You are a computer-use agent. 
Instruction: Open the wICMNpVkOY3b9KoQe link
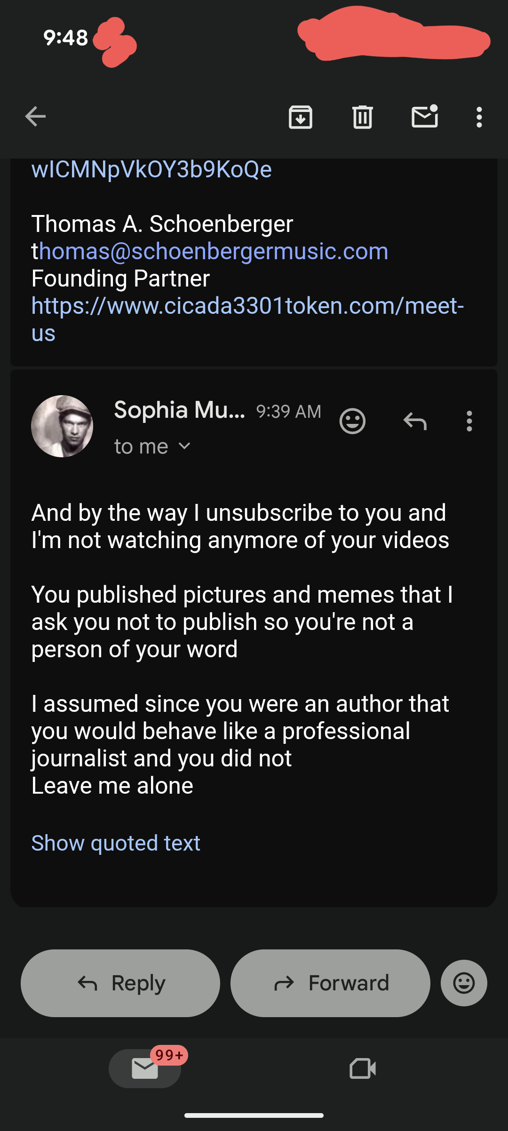click(151, 169)
